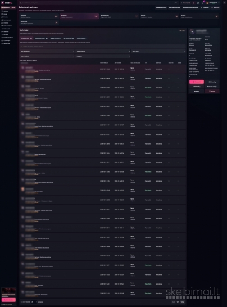
Task: Click the pink edit button in the user details panel
Action: coord(197,82)
